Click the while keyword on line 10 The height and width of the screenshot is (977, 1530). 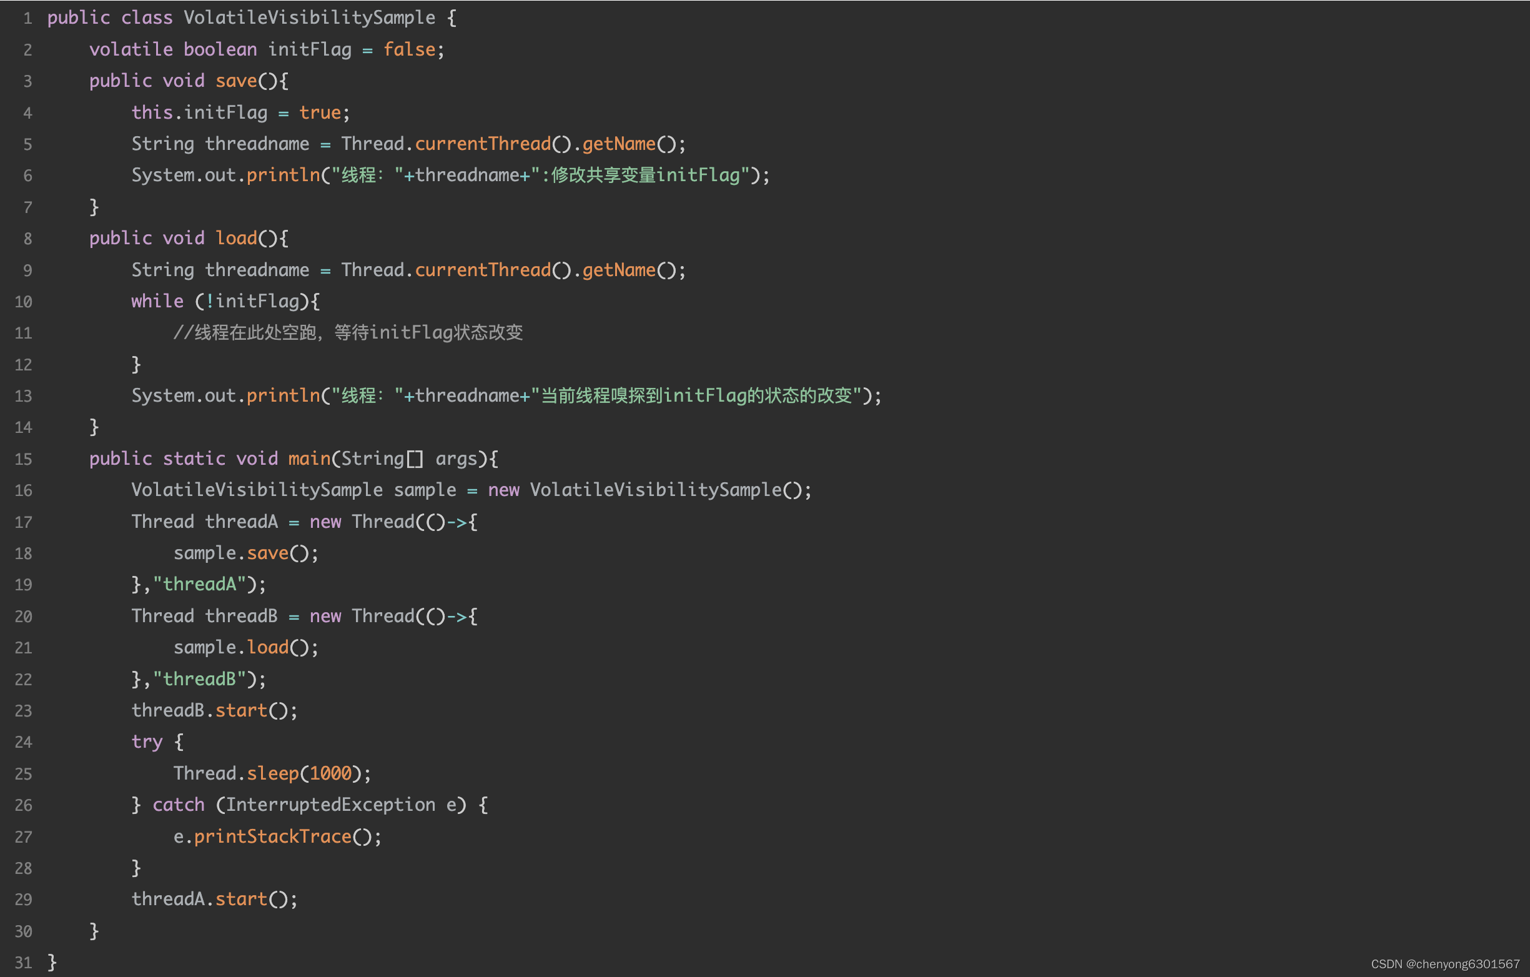pos(157,301)
